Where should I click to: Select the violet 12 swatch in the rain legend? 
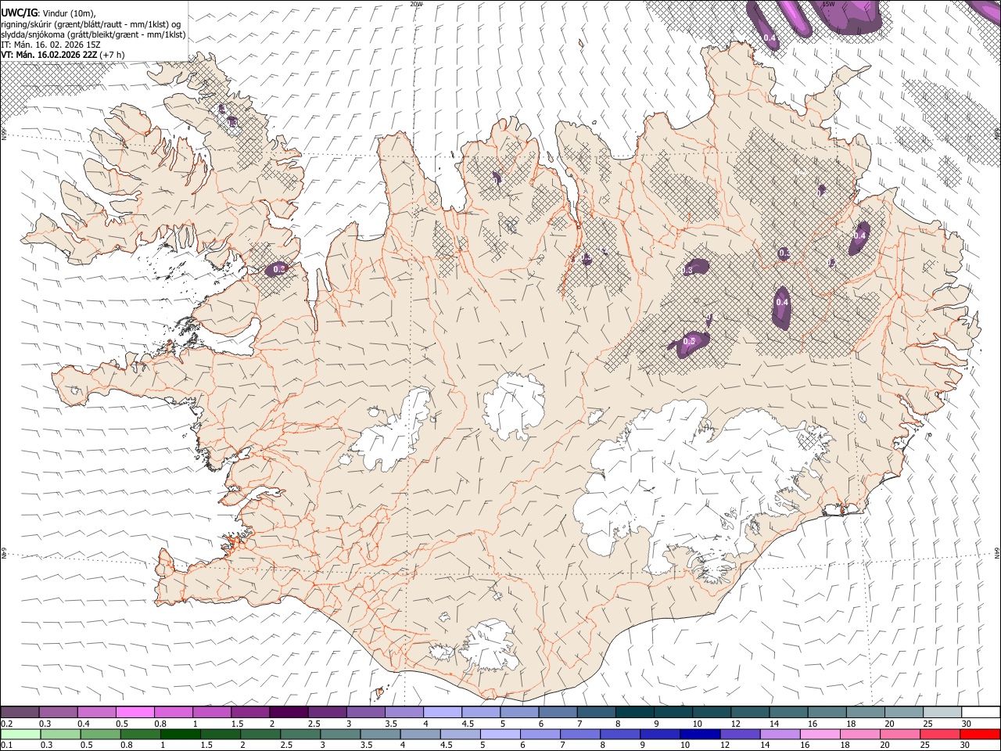739,734
